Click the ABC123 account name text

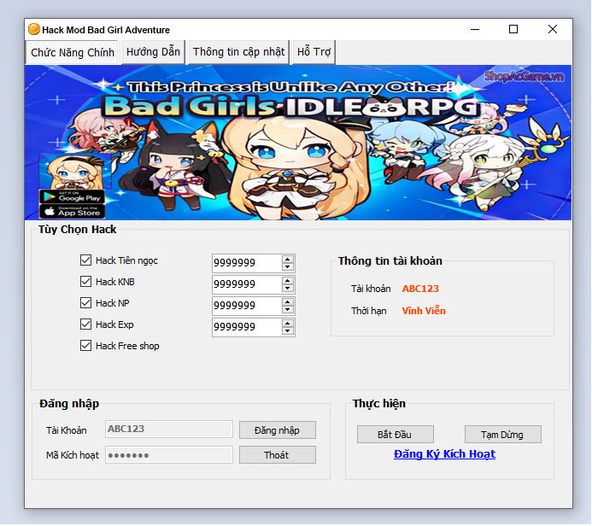point(420,289)
